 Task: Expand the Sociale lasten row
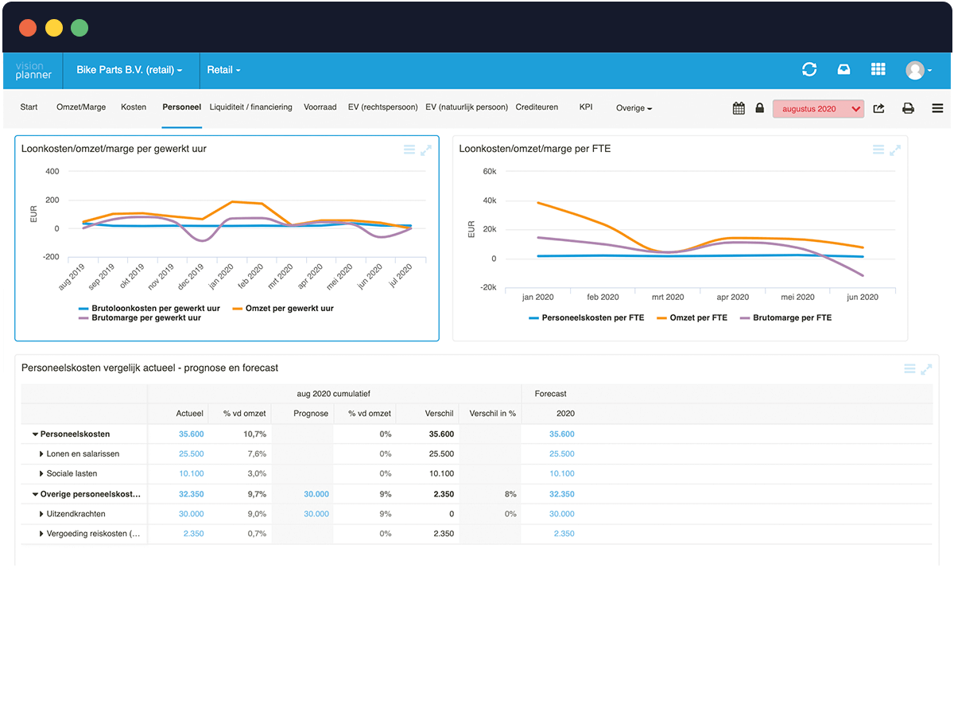point(41,474)
